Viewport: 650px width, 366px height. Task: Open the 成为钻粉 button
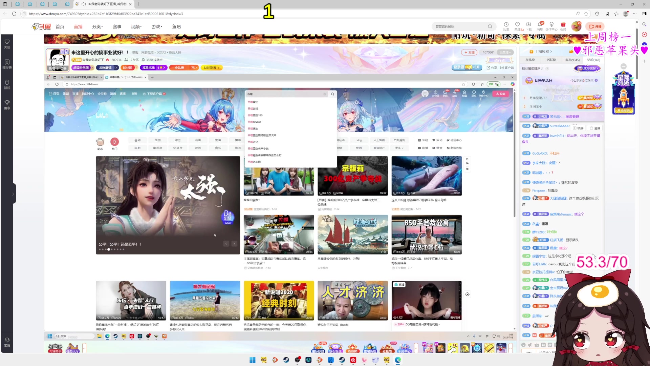[588, 68]
